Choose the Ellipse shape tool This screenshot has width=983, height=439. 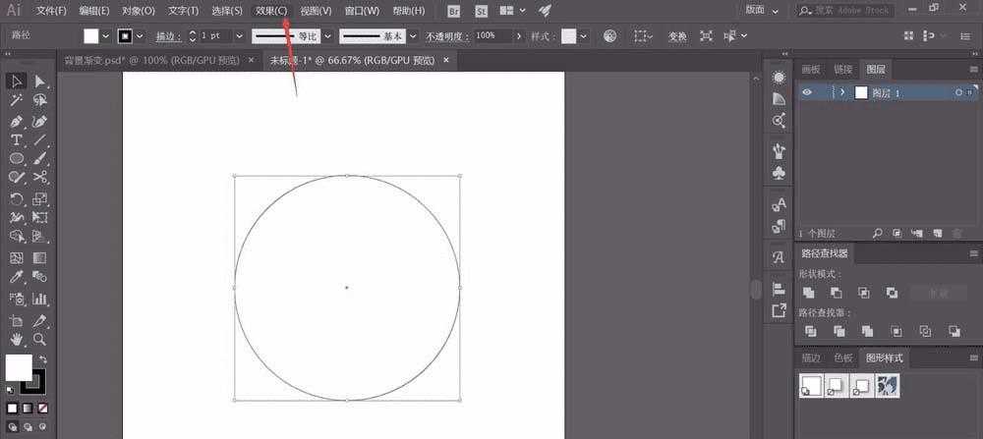[x=17, y=158]
